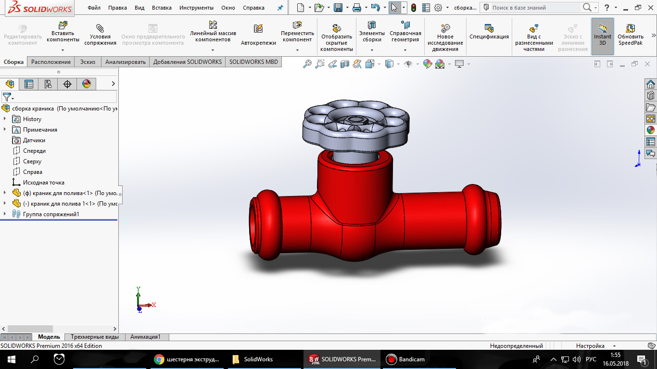This screenshot has height=369, width=657.
Task: Expand Группа сопряжений1 node
Action: pos(5,214)
